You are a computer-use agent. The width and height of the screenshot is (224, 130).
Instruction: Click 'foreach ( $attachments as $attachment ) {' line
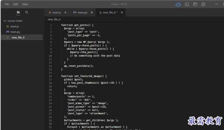pyautogui.click(x=97, y=127)
